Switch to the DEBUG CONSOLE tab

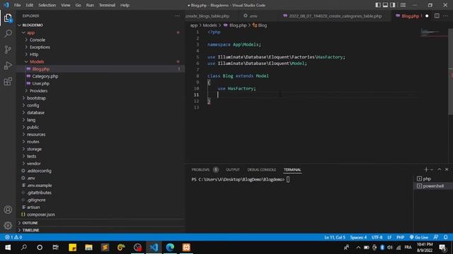click(262, 169)
